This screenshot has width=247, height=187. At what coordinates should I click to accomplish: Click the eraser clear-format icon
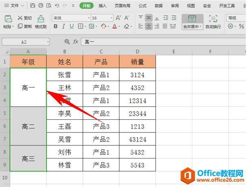(126, 26)
